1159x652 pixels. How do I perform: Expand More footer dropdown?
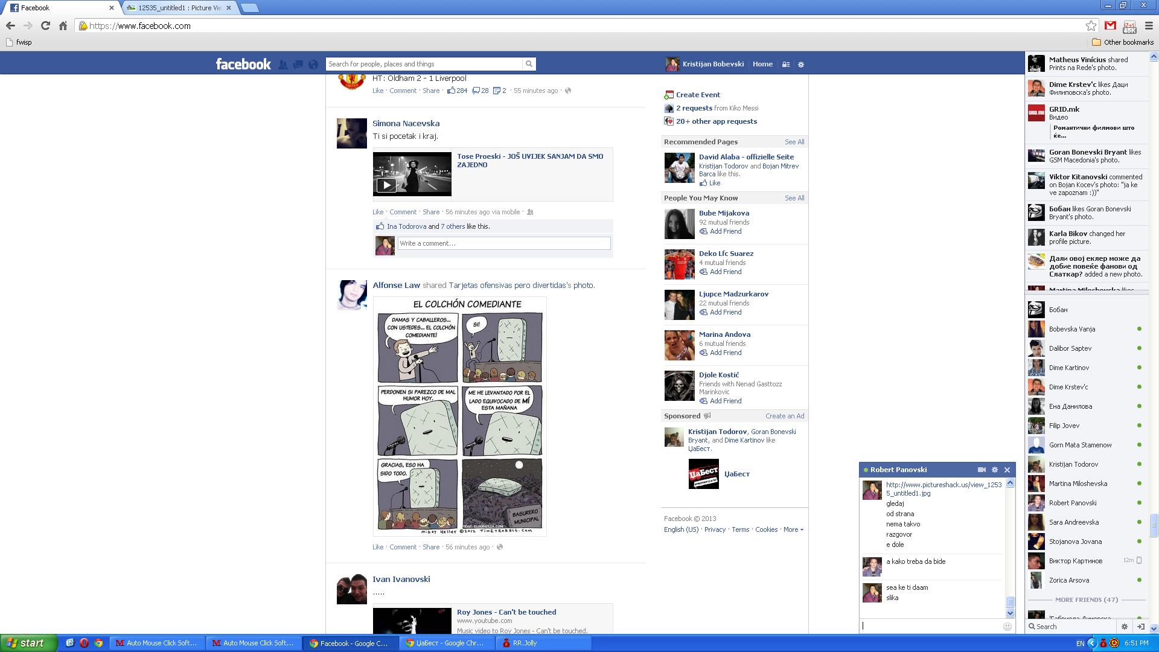(x=793, y=529)
